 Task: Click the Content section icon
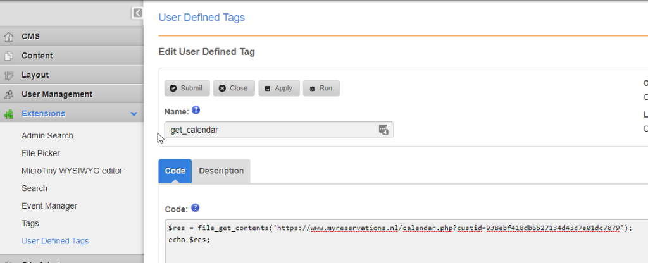9,56
